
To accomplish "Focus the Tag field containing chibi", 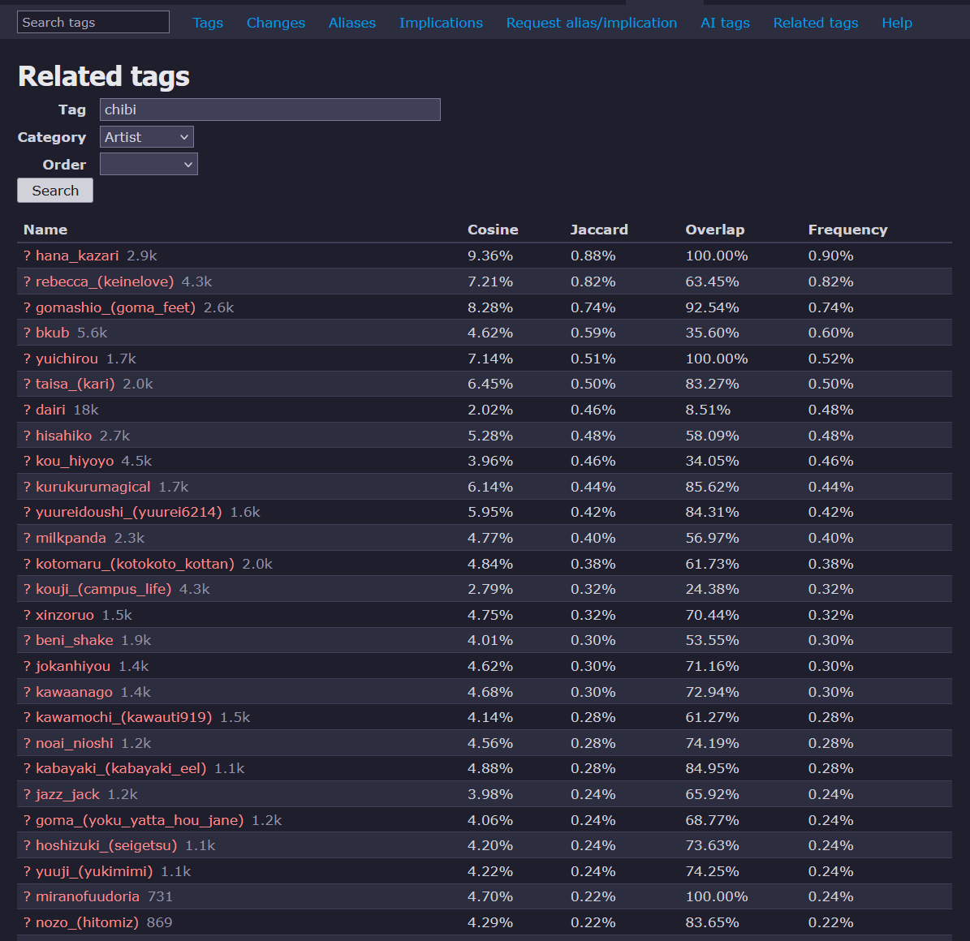I will coord(269,110).
